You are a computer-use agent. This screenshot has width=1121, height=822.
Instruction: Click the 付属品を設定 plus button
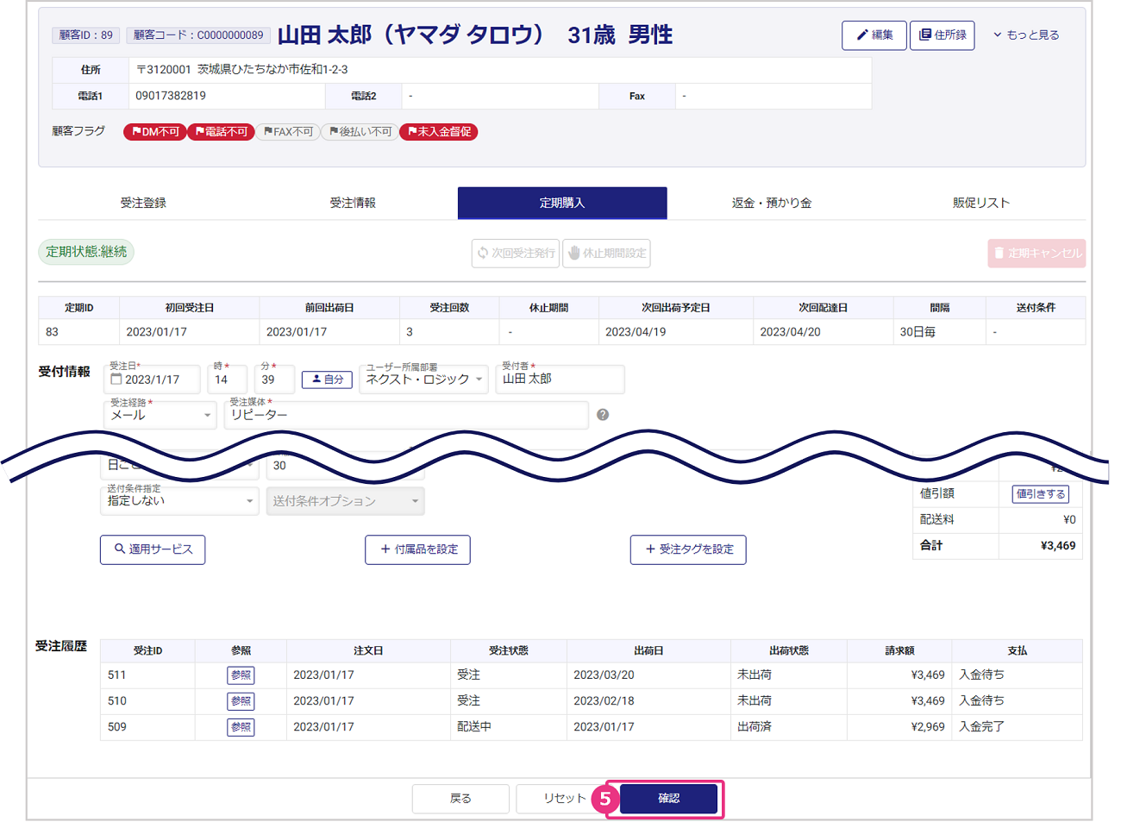coord(417,549)
